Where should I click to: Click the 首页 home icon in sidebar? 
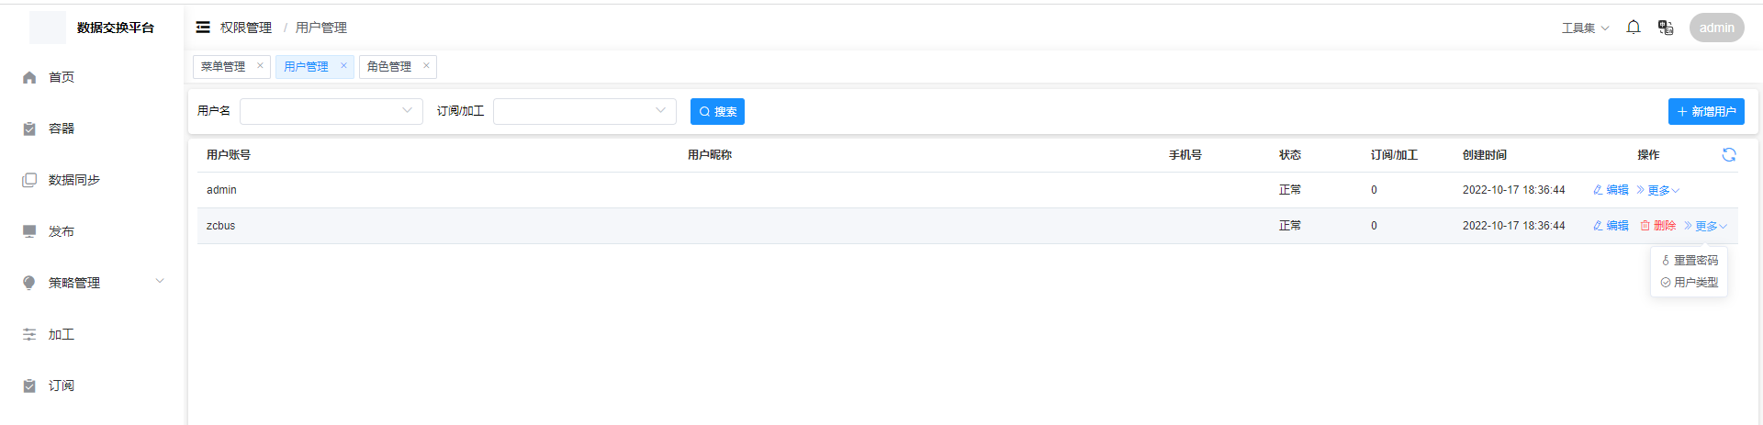[29, 78]
